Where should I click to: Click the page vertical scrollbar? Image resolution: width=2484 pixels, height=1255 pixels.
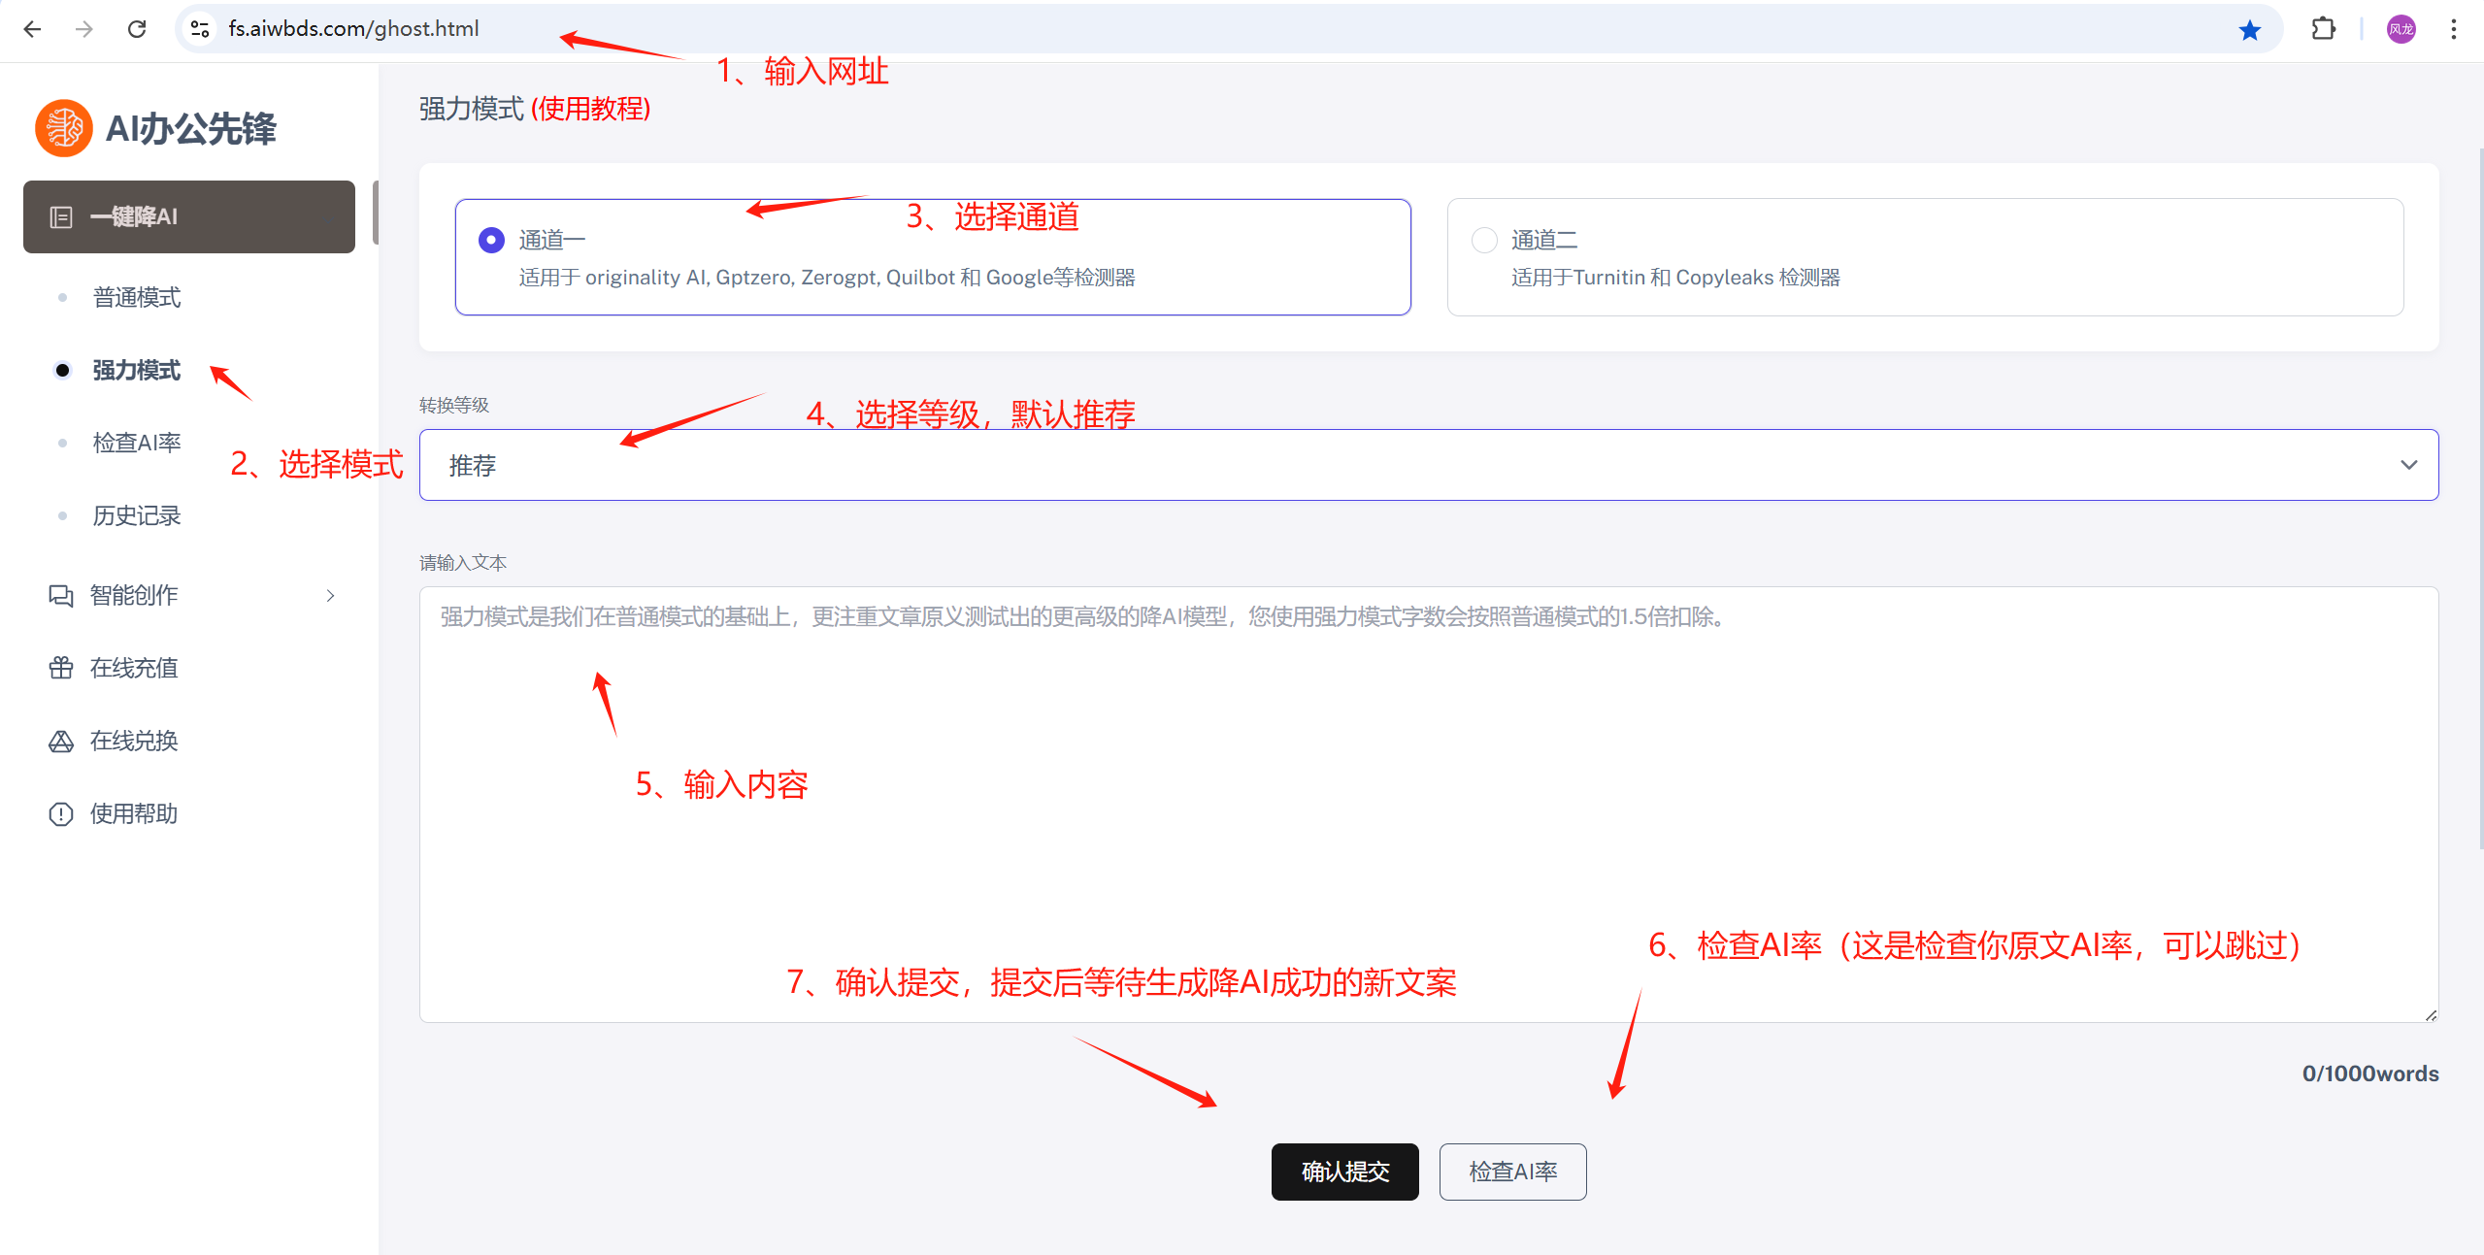pos(2480,500)
